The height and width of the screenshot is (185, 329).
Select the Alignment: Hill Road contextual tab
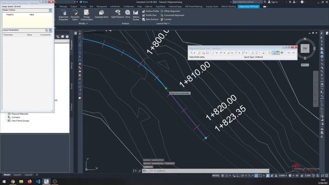[x=249, y=7]
